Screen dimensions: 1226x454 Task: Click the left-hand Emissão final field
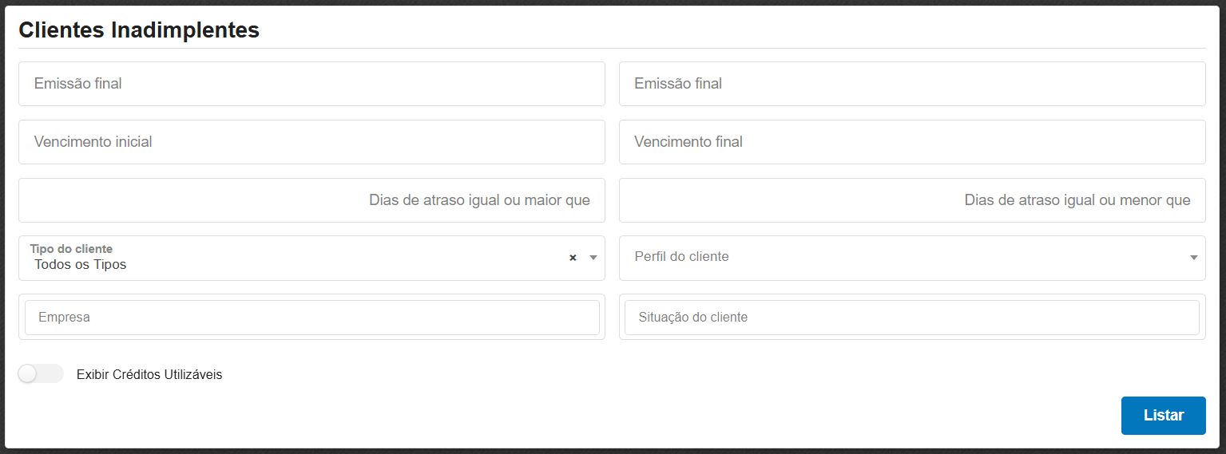[x=311, y=84]
